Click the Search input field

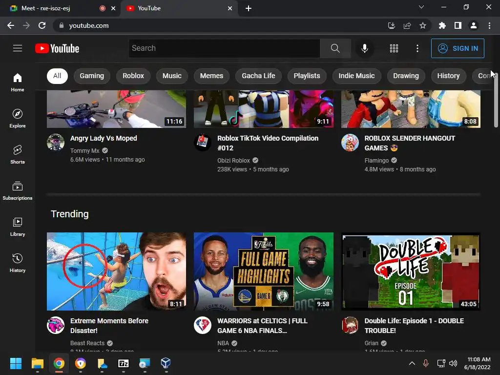[x=224, y=48]
